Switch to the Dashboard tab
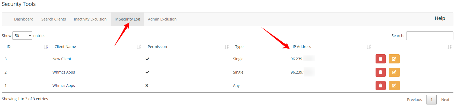Viewport: 455px width, 105px height. (x=24, y=19)
